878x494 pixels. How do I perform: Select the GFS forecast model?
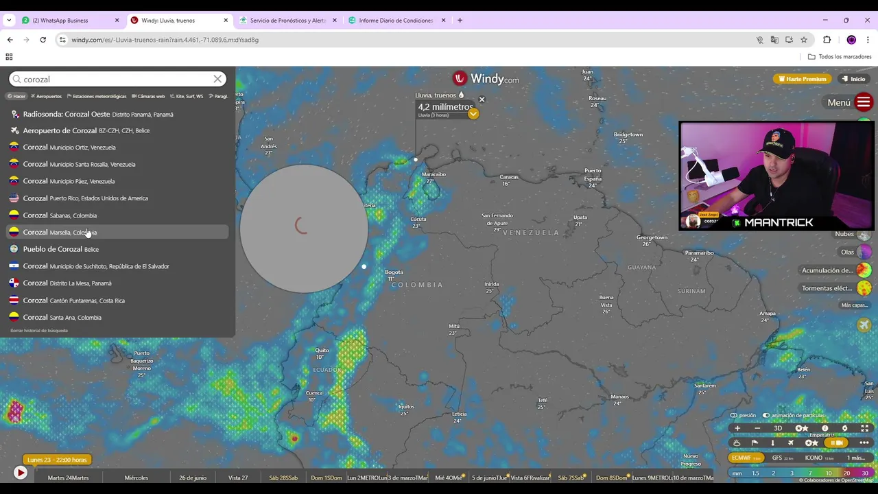[783, 458]
